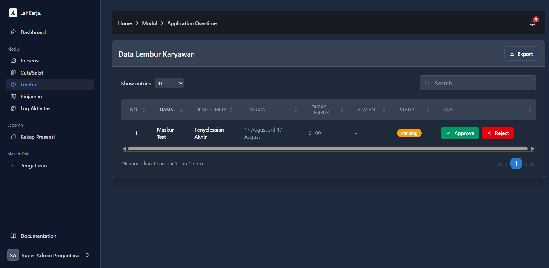Screen dimensions: 549x268
Task: Open the Rekap Presensi report icon
Action: [x=13, y=137]
